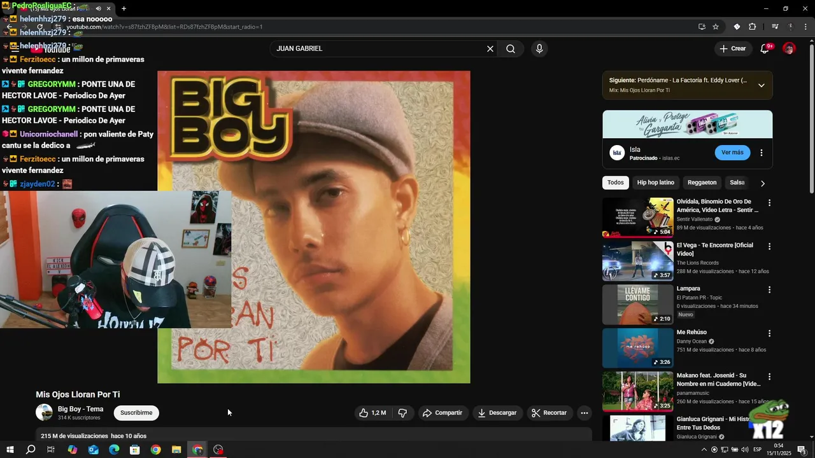The image size is (815, 458).
Task: Click the Crear button
Action: [x=732, y=48]
